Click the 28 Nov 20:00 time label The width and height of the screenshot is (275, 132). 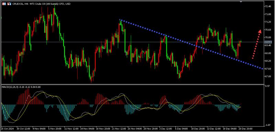[x=151, y=128]
